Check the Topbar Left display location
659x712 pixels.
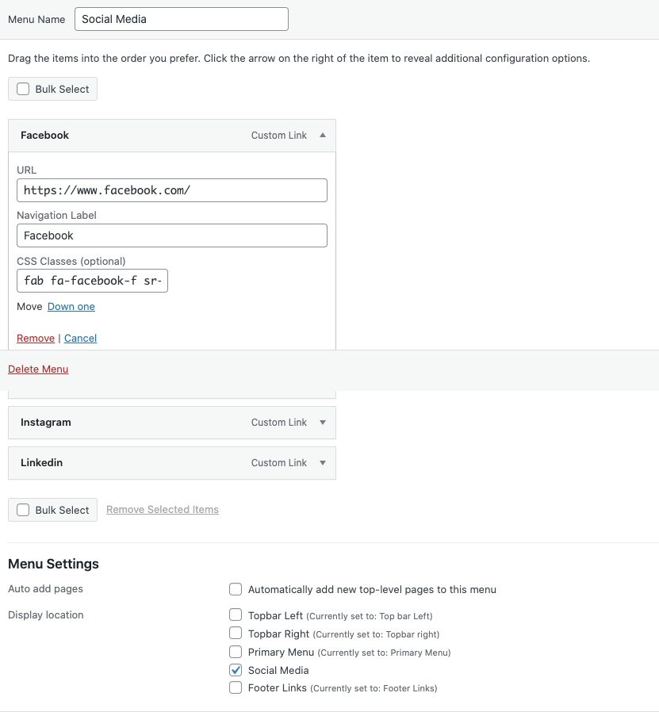[x=236, y=614]
